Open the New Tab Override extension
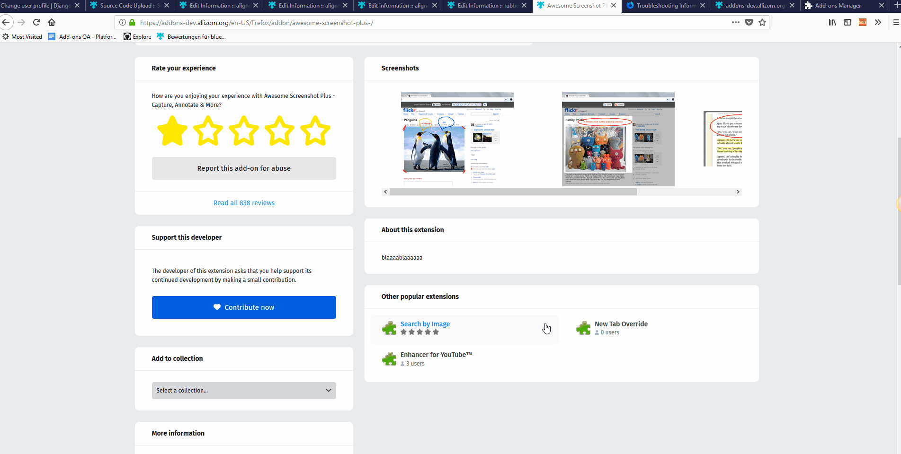The width and height of the screenshot is (901, 454). (x=621, y=324)
